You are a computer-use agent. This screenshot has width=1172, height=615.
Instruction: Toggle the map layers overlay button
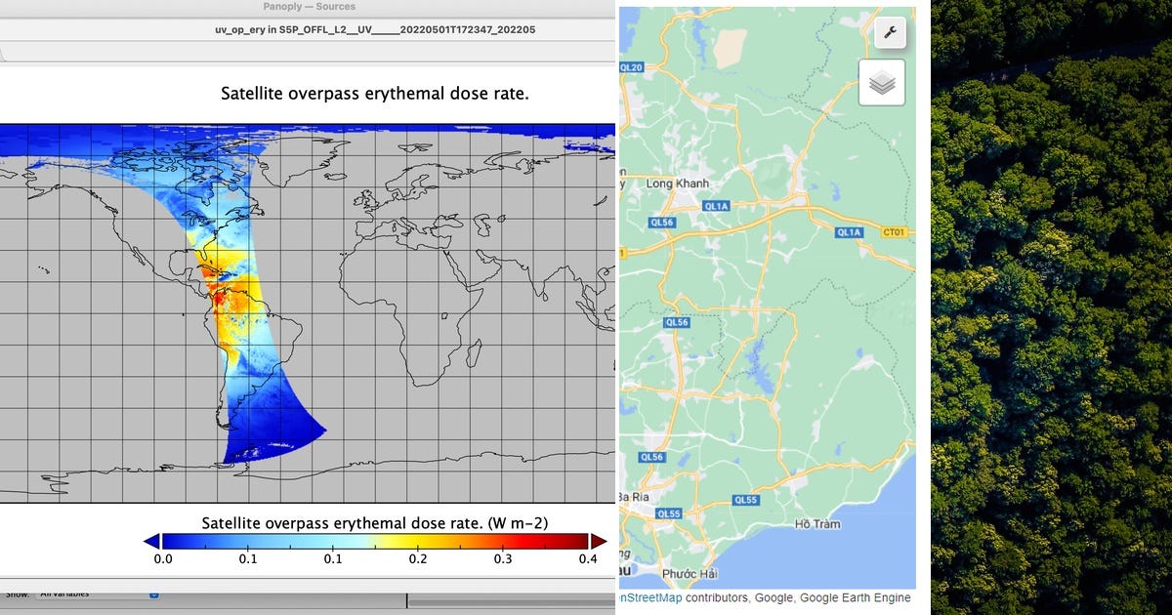(x=882, y=83)
